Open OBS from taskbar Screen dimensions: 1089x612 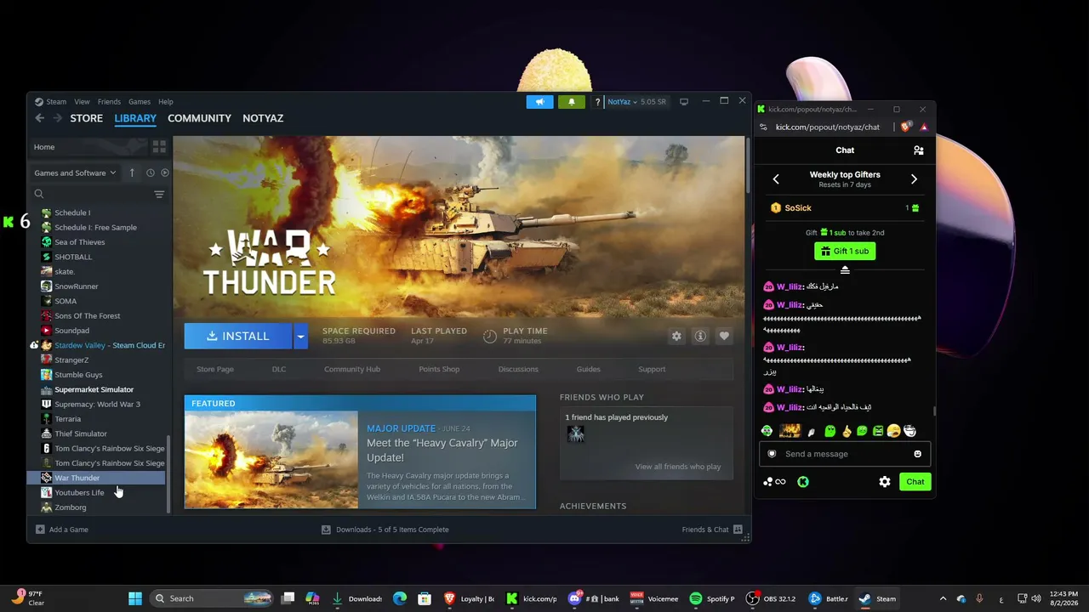point(771,598)
